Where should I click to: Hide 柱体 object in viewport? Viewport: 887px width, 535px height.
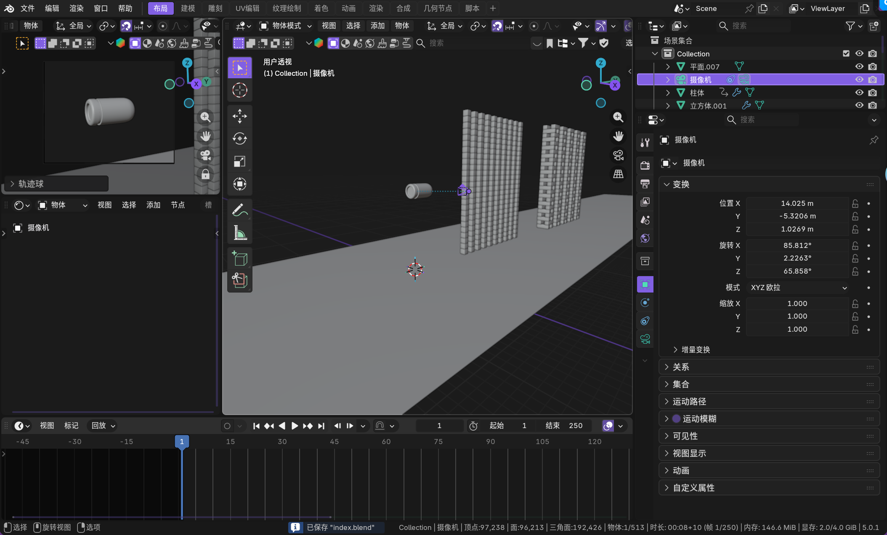859,93
